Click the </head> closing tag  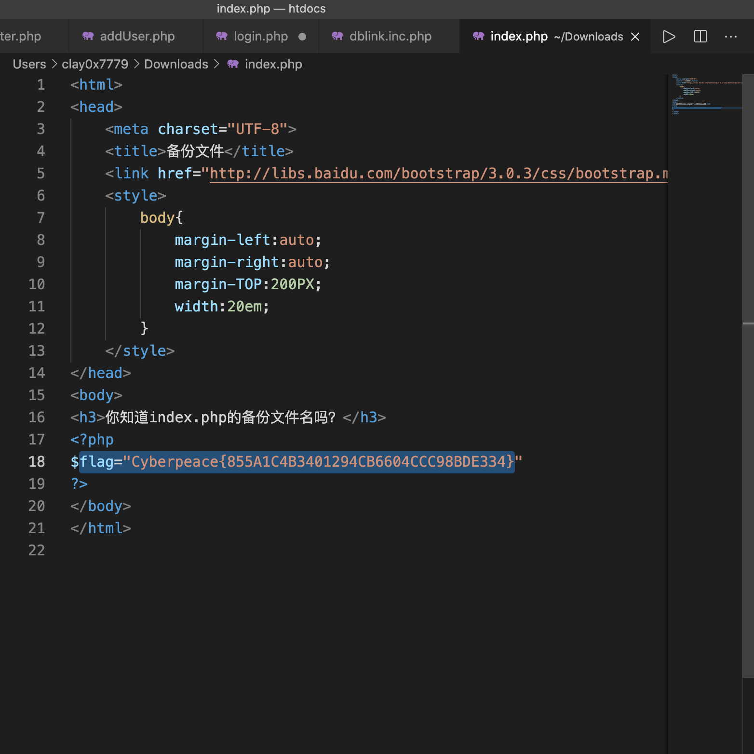101,373
